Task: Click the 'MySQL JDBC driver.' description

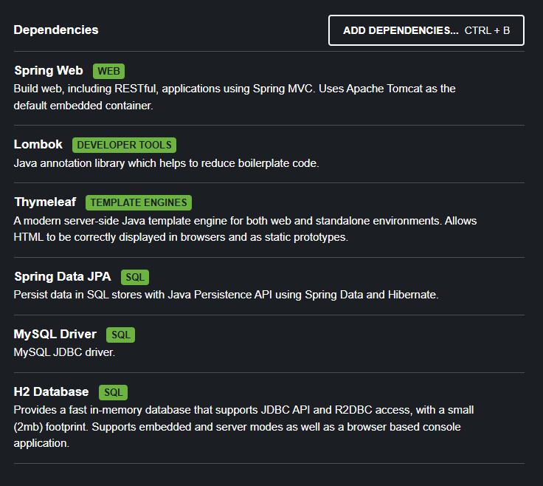Action: (64, 352)
